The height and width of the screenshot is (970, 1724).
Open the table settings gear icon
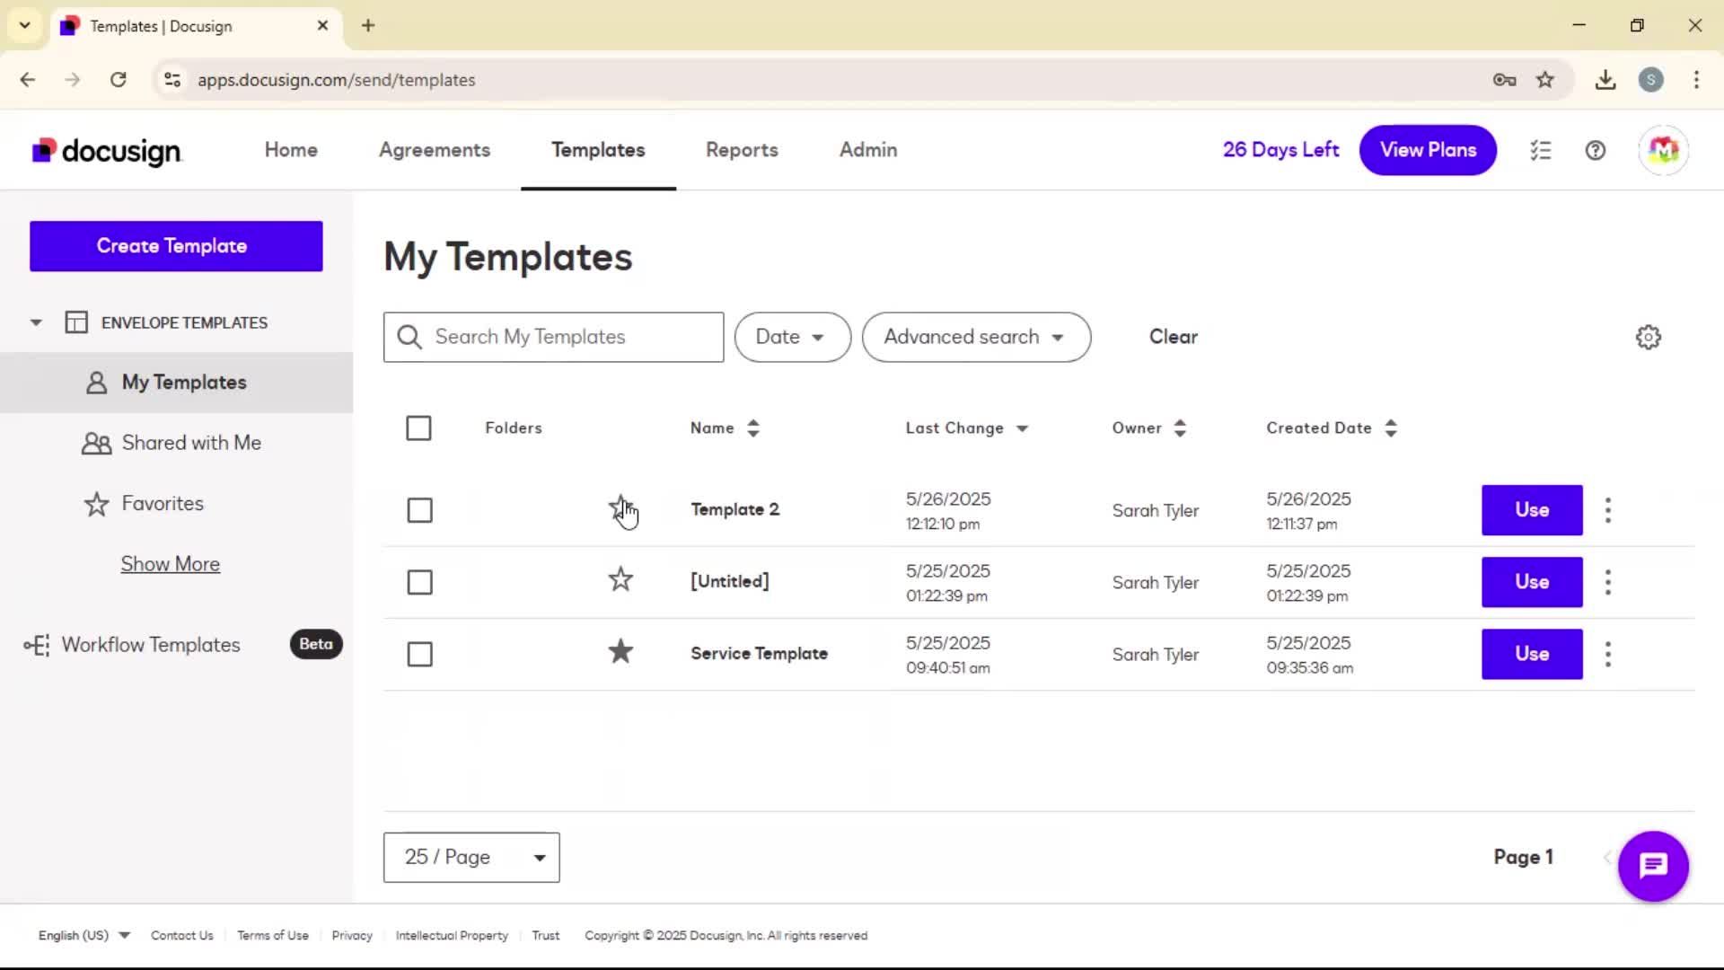click(1649, 338)
